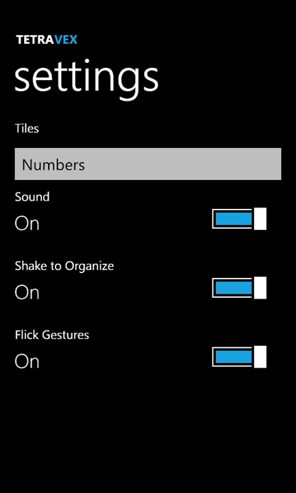This screenshot has width=296, height=493.
Task: Click the On status under Shake to Organize
Action: click(x=27, y=293)
